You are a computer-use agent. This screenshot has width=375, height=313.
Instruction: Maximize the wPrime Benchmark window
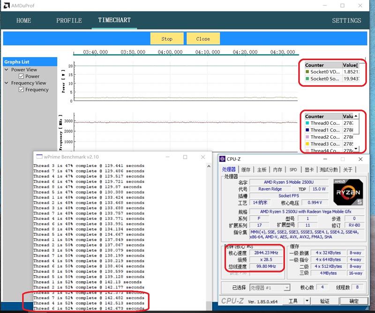pyautogui.click(x=185, y=157)
